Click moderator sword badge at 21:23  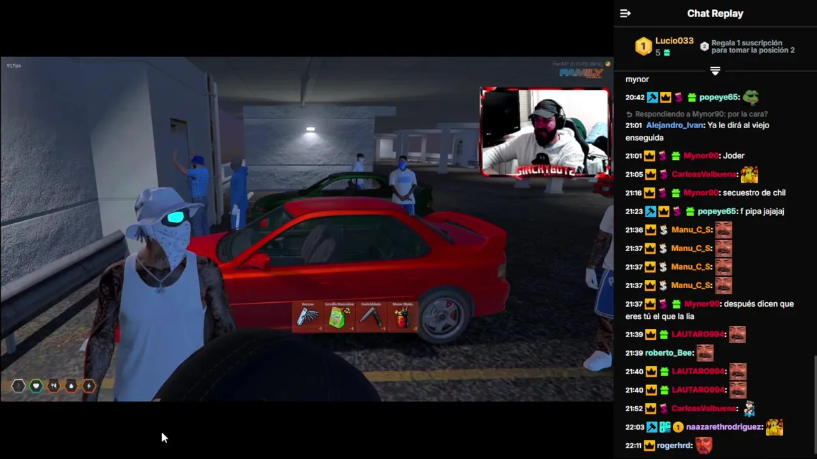(652, 211)
